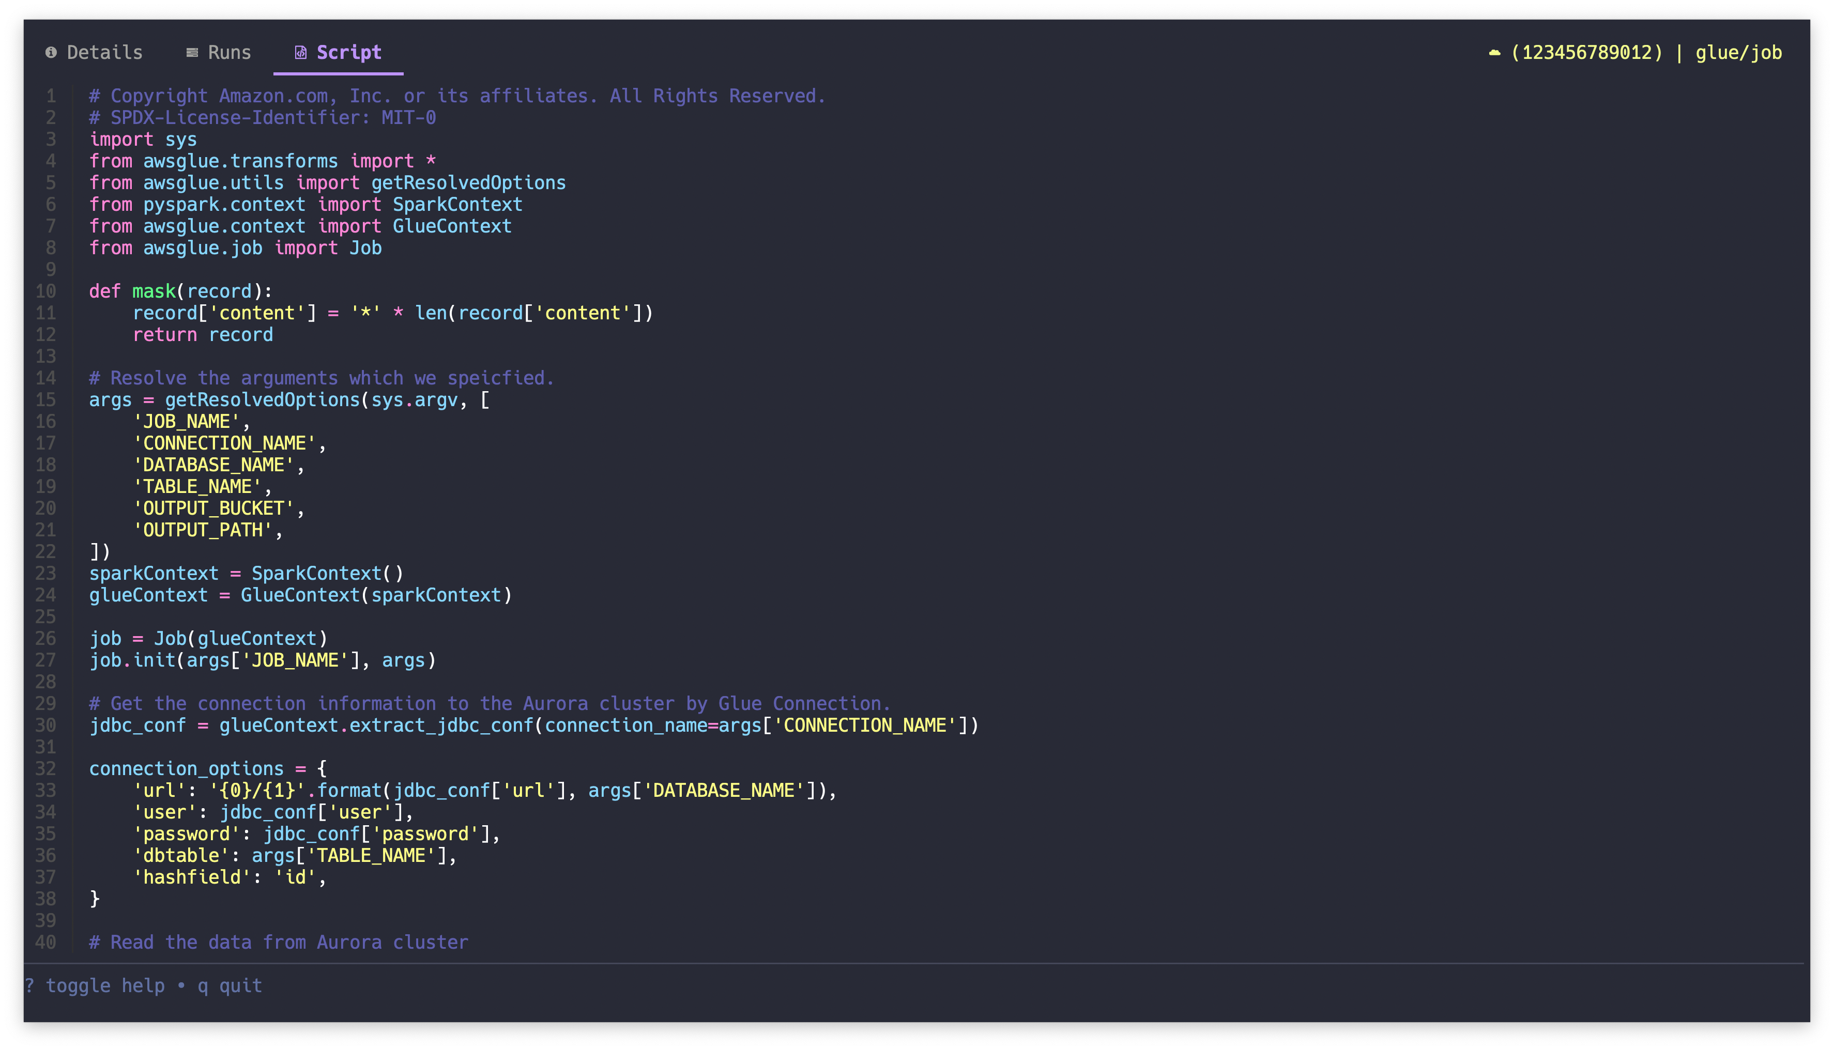Click 'glueContext = GlueContext(sparkContext)' line
Viewport: 1834px width, 1050px height.
(x=300, y=595)
